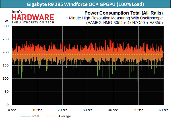Click the 20 sec axis label
The image size is (171, 121).
[63, 110]
